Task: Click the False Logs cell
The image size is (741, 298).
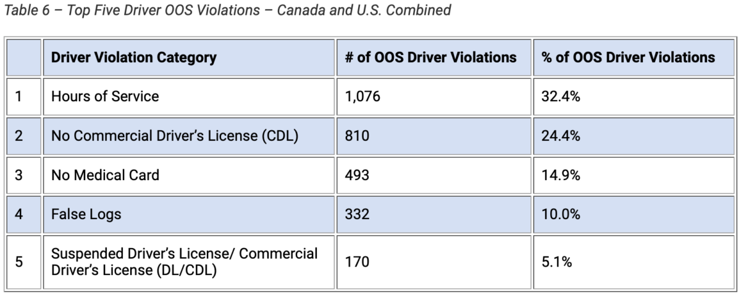Action: pyautogui.click(x=86, y=214)
